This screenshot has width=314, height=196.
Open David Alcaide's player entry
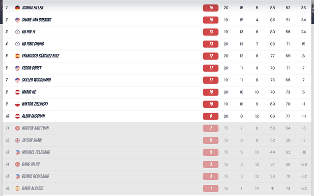(32, 188)
